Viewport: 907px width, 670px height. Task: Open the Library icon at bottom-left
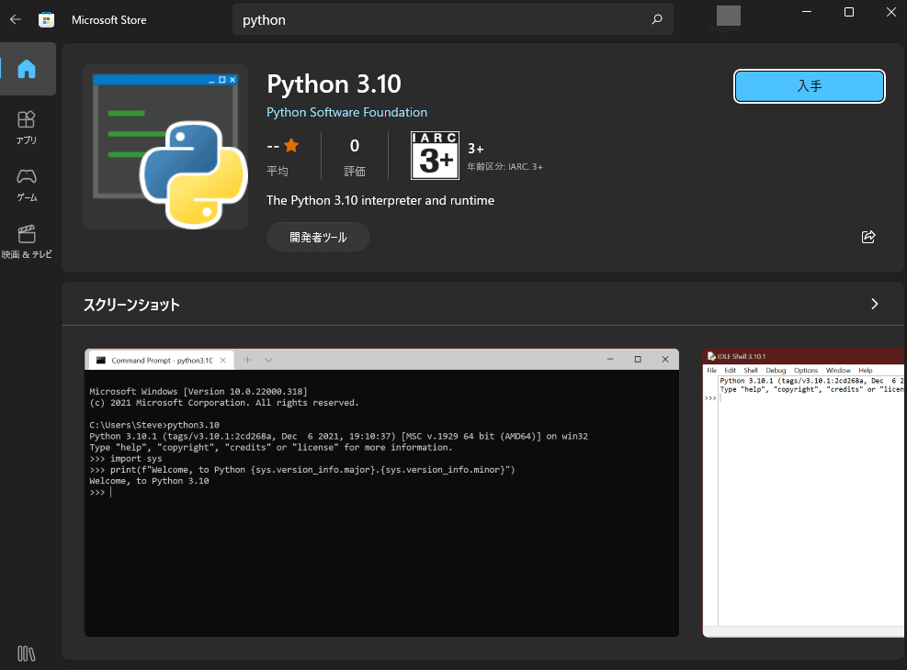(x=27, y=653)
